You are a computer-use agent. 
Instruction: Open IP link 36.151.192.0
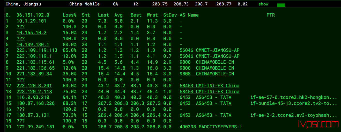[x=33, y=15]
